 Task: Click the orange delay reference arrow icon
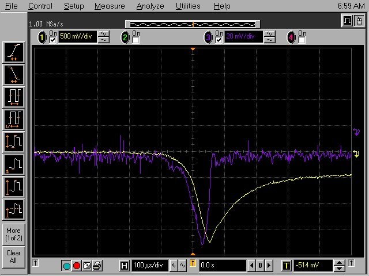pos(193,263)
